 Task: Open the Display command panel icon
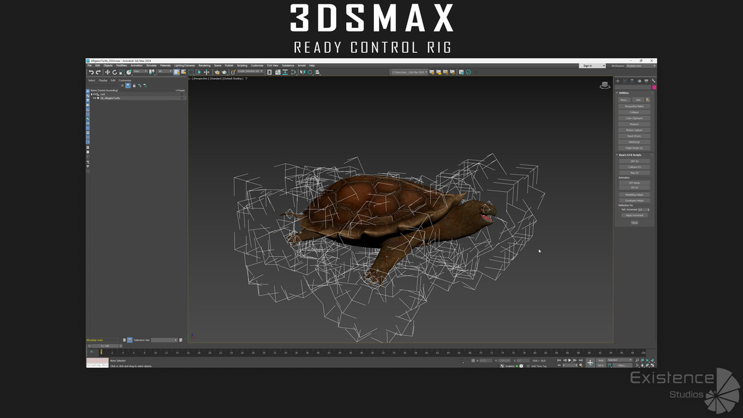pyautogui.click(x=646, y=81)
